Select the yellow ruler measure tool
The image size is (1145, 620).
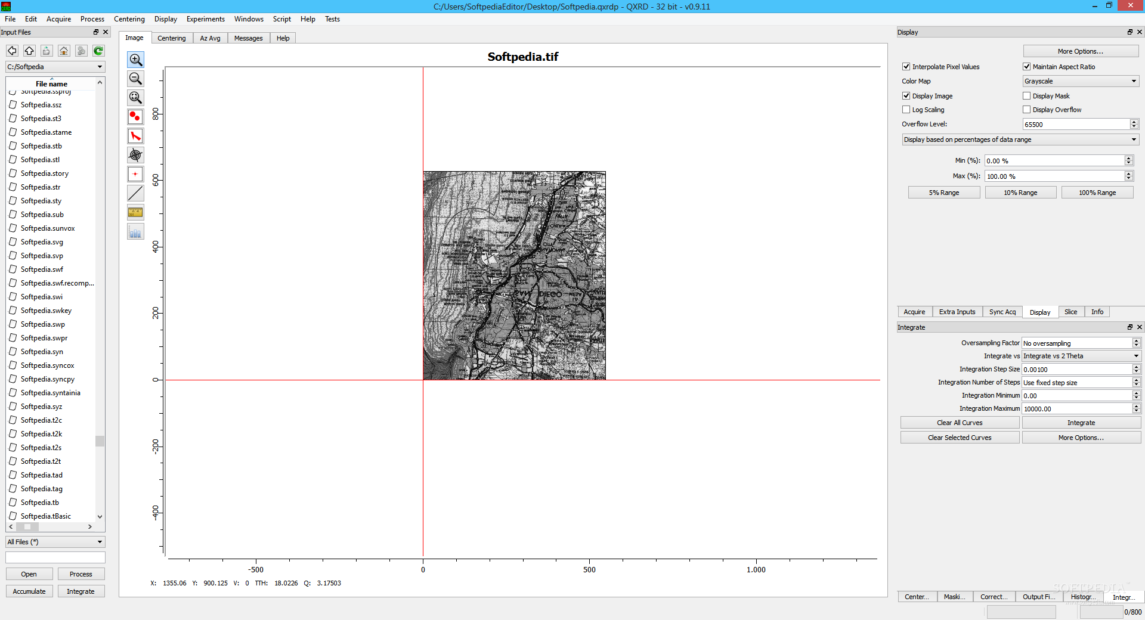pyautogui.click(x=135, y=212)
